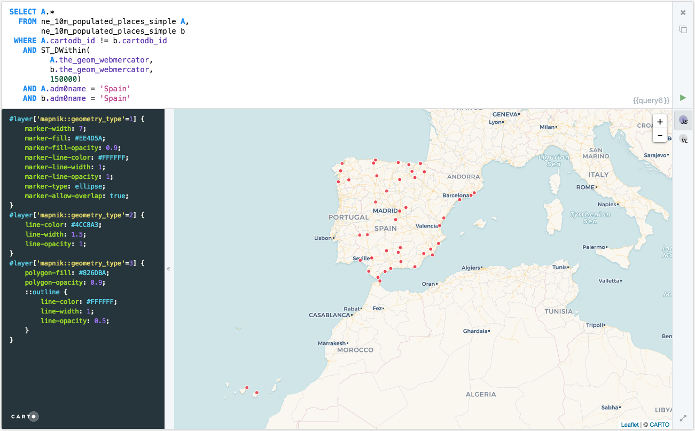Click the red marker next to Barcelona

pyautogui.click(x=471, y=195)
